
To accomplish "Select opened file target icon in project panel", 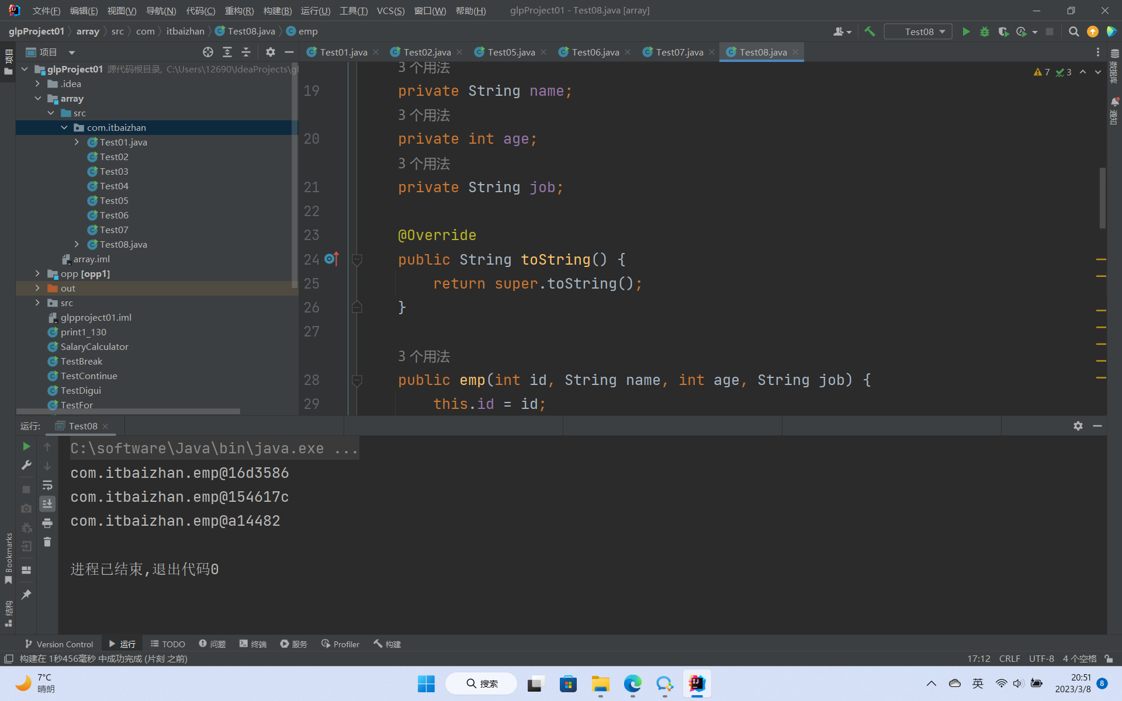I will click(208, 52).
